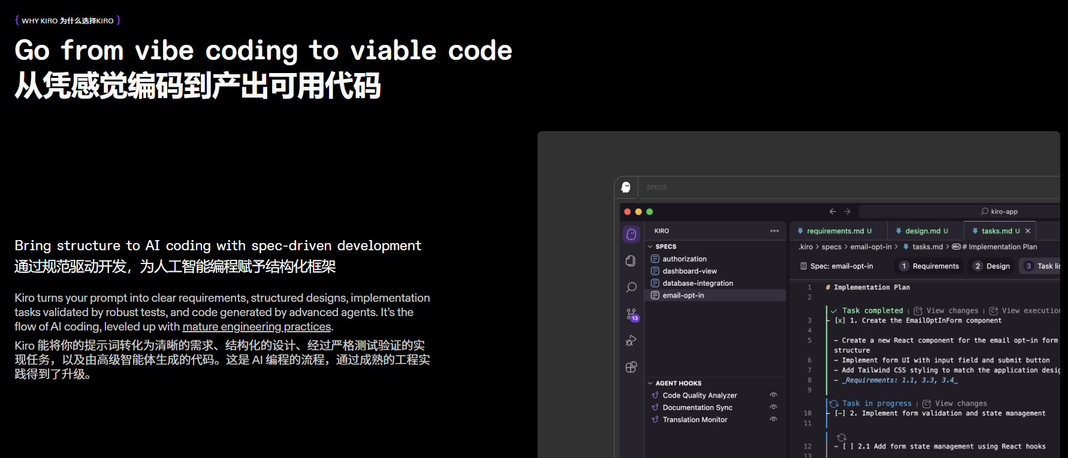The image size is (1068, 458).
Task: Click the back navigation arrow in title bar
Action: [832, 211]
